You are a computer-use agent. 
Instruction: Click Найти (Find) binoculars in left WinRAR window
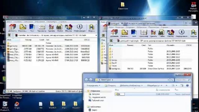tap(60, 28)
